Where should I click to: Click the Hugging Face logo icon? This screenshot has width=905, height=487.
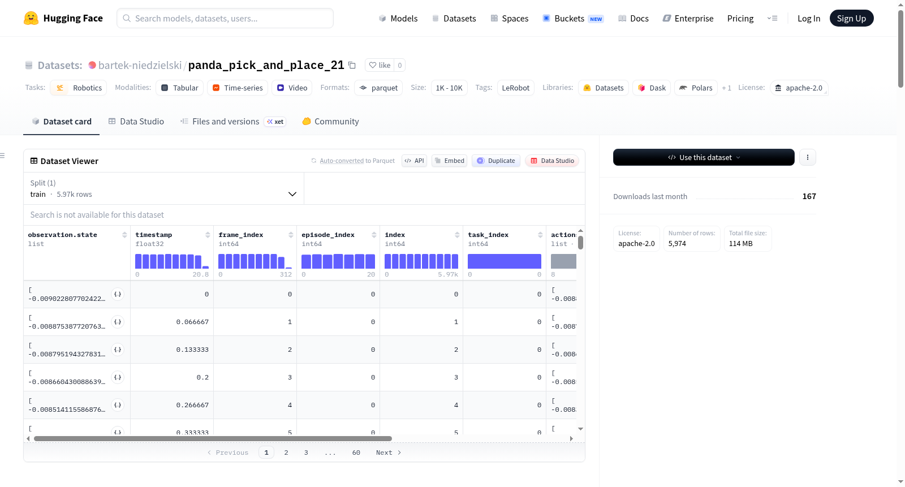point(31,18)
